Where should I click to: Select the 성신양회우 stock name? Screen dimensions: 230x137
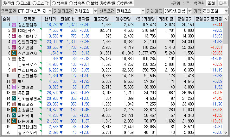(28, 25)
